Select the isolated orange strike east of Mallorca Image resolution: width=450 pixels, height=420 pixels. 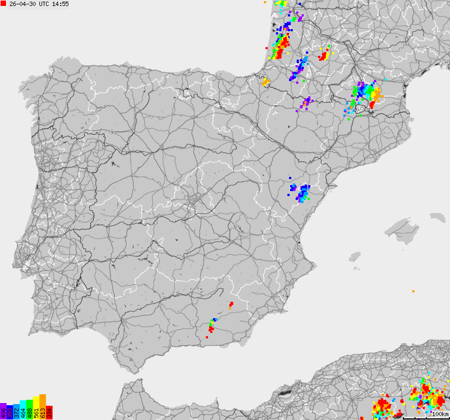pyautogui.click(x=414, y=291)
